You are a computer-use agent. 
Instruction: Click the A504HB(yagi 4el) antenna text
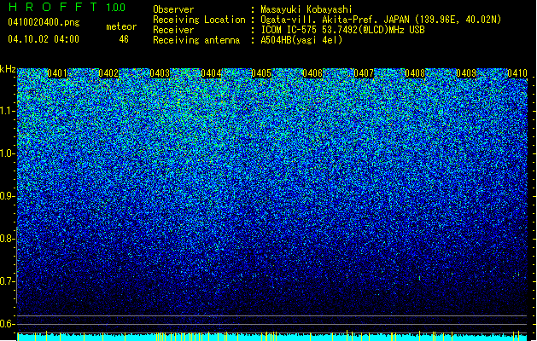pos(301,40)
